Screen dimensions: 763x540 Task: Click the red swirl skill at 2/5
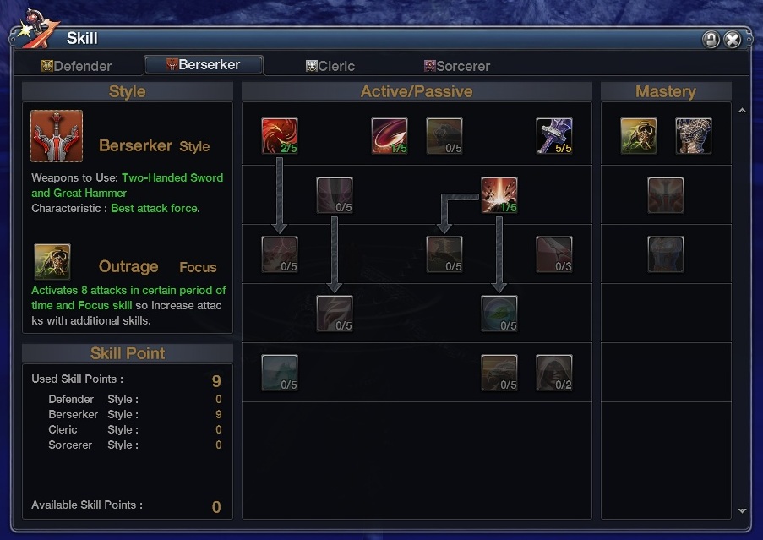click(x=280, y=136)
